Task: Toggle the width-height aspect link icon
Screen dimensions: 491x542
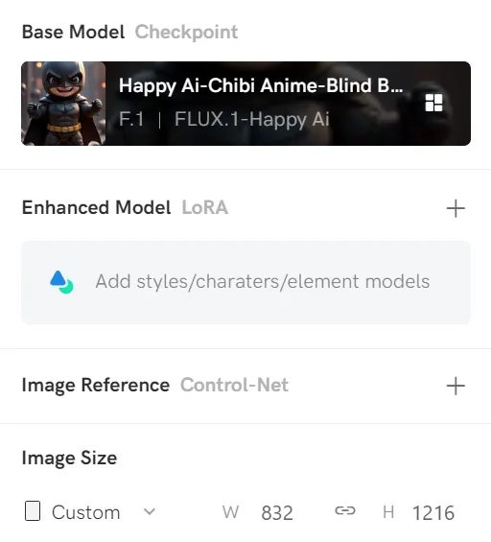Action: (x=345, y=510)
